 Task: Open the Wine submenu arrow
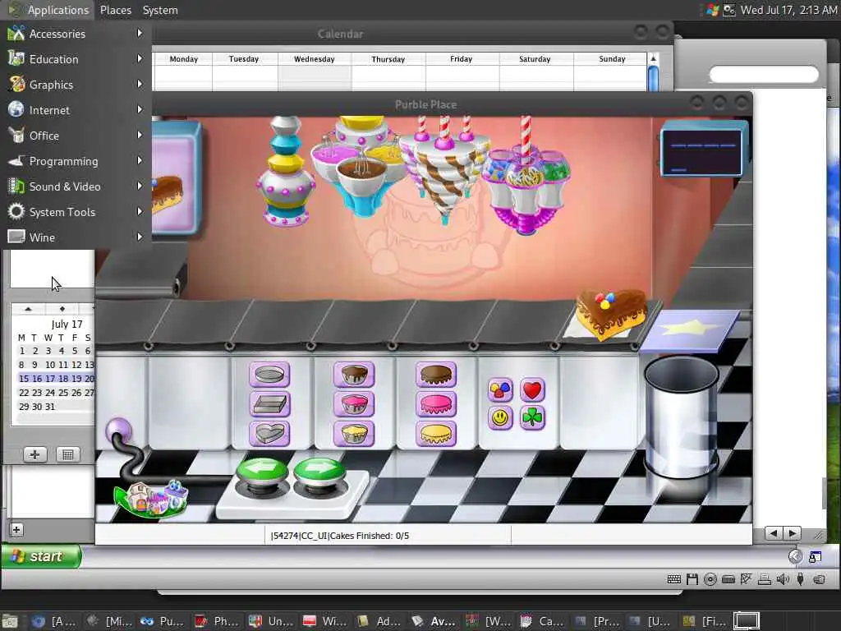coord(140,237)
